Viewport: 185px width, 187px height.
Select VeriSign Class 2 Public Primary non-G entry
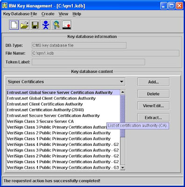[64, 133]
